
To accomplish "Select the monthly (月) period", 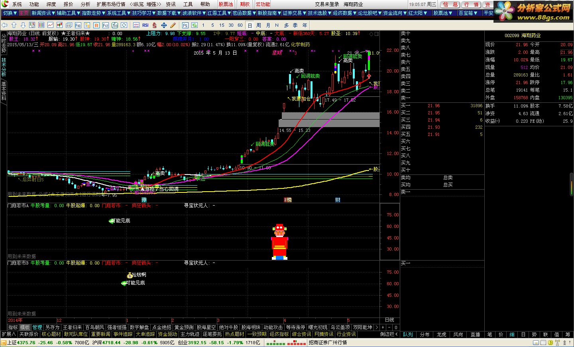I will coord(268,25).
